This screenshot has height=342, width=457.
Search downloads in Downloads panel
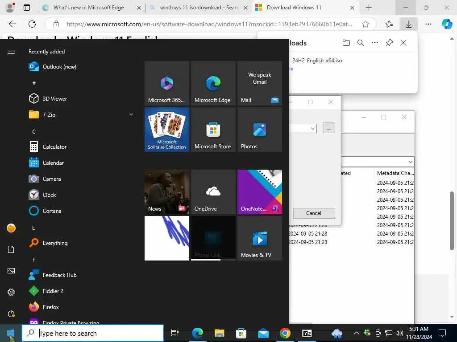[361, 43]
